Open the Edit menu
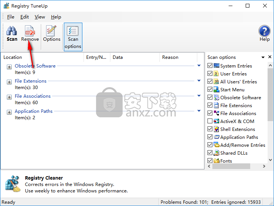The width and height of the screenshot is (274, 206). pos(25,17)
